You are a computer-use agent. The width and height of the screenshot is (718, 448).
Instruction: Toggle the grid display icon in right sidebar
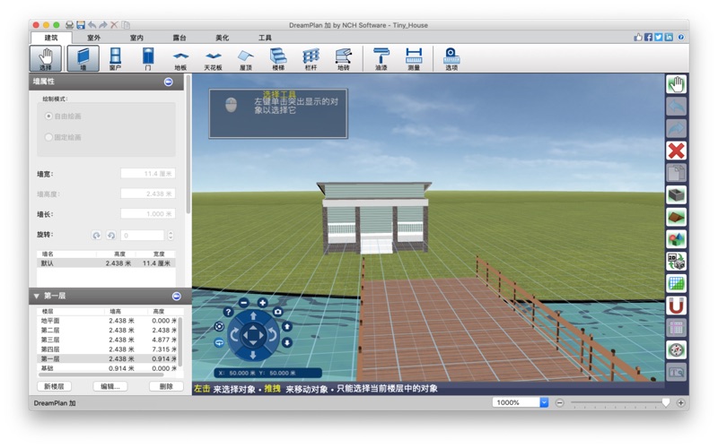(x=676, y=283)
